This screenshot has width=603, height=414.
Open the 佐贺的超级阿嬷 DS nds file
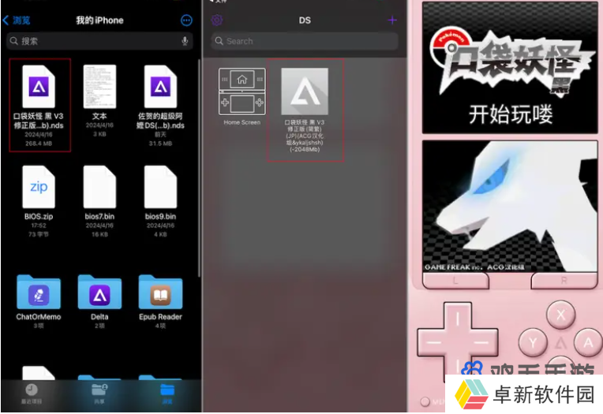160,87
